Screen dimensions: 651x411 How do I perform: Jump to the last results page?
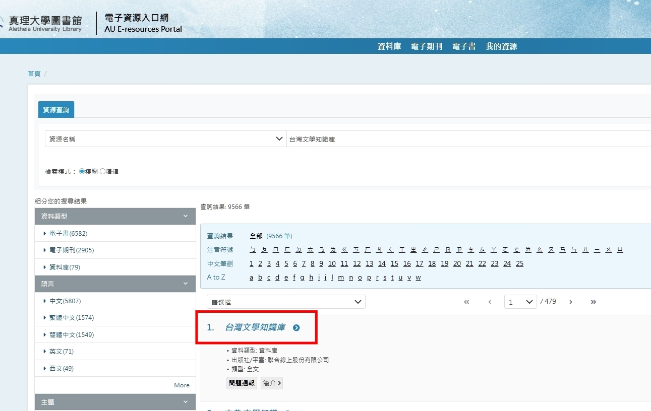pos(594,302)
